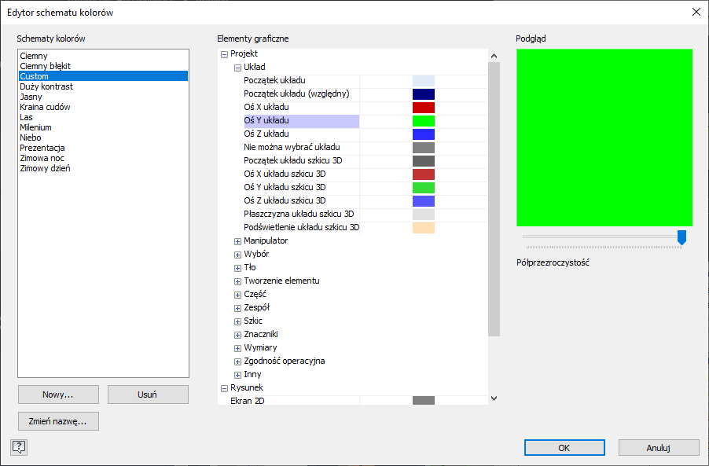
Task: Confirm with the OK button
Action: pos(564,447)
